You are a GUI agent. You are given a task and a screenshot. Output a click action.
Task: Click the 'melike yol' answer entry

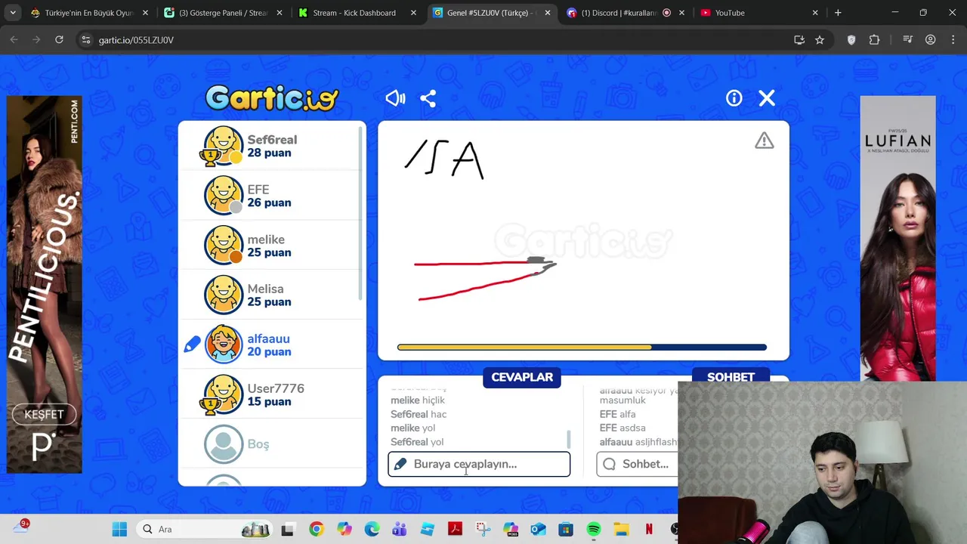[412, 428]
